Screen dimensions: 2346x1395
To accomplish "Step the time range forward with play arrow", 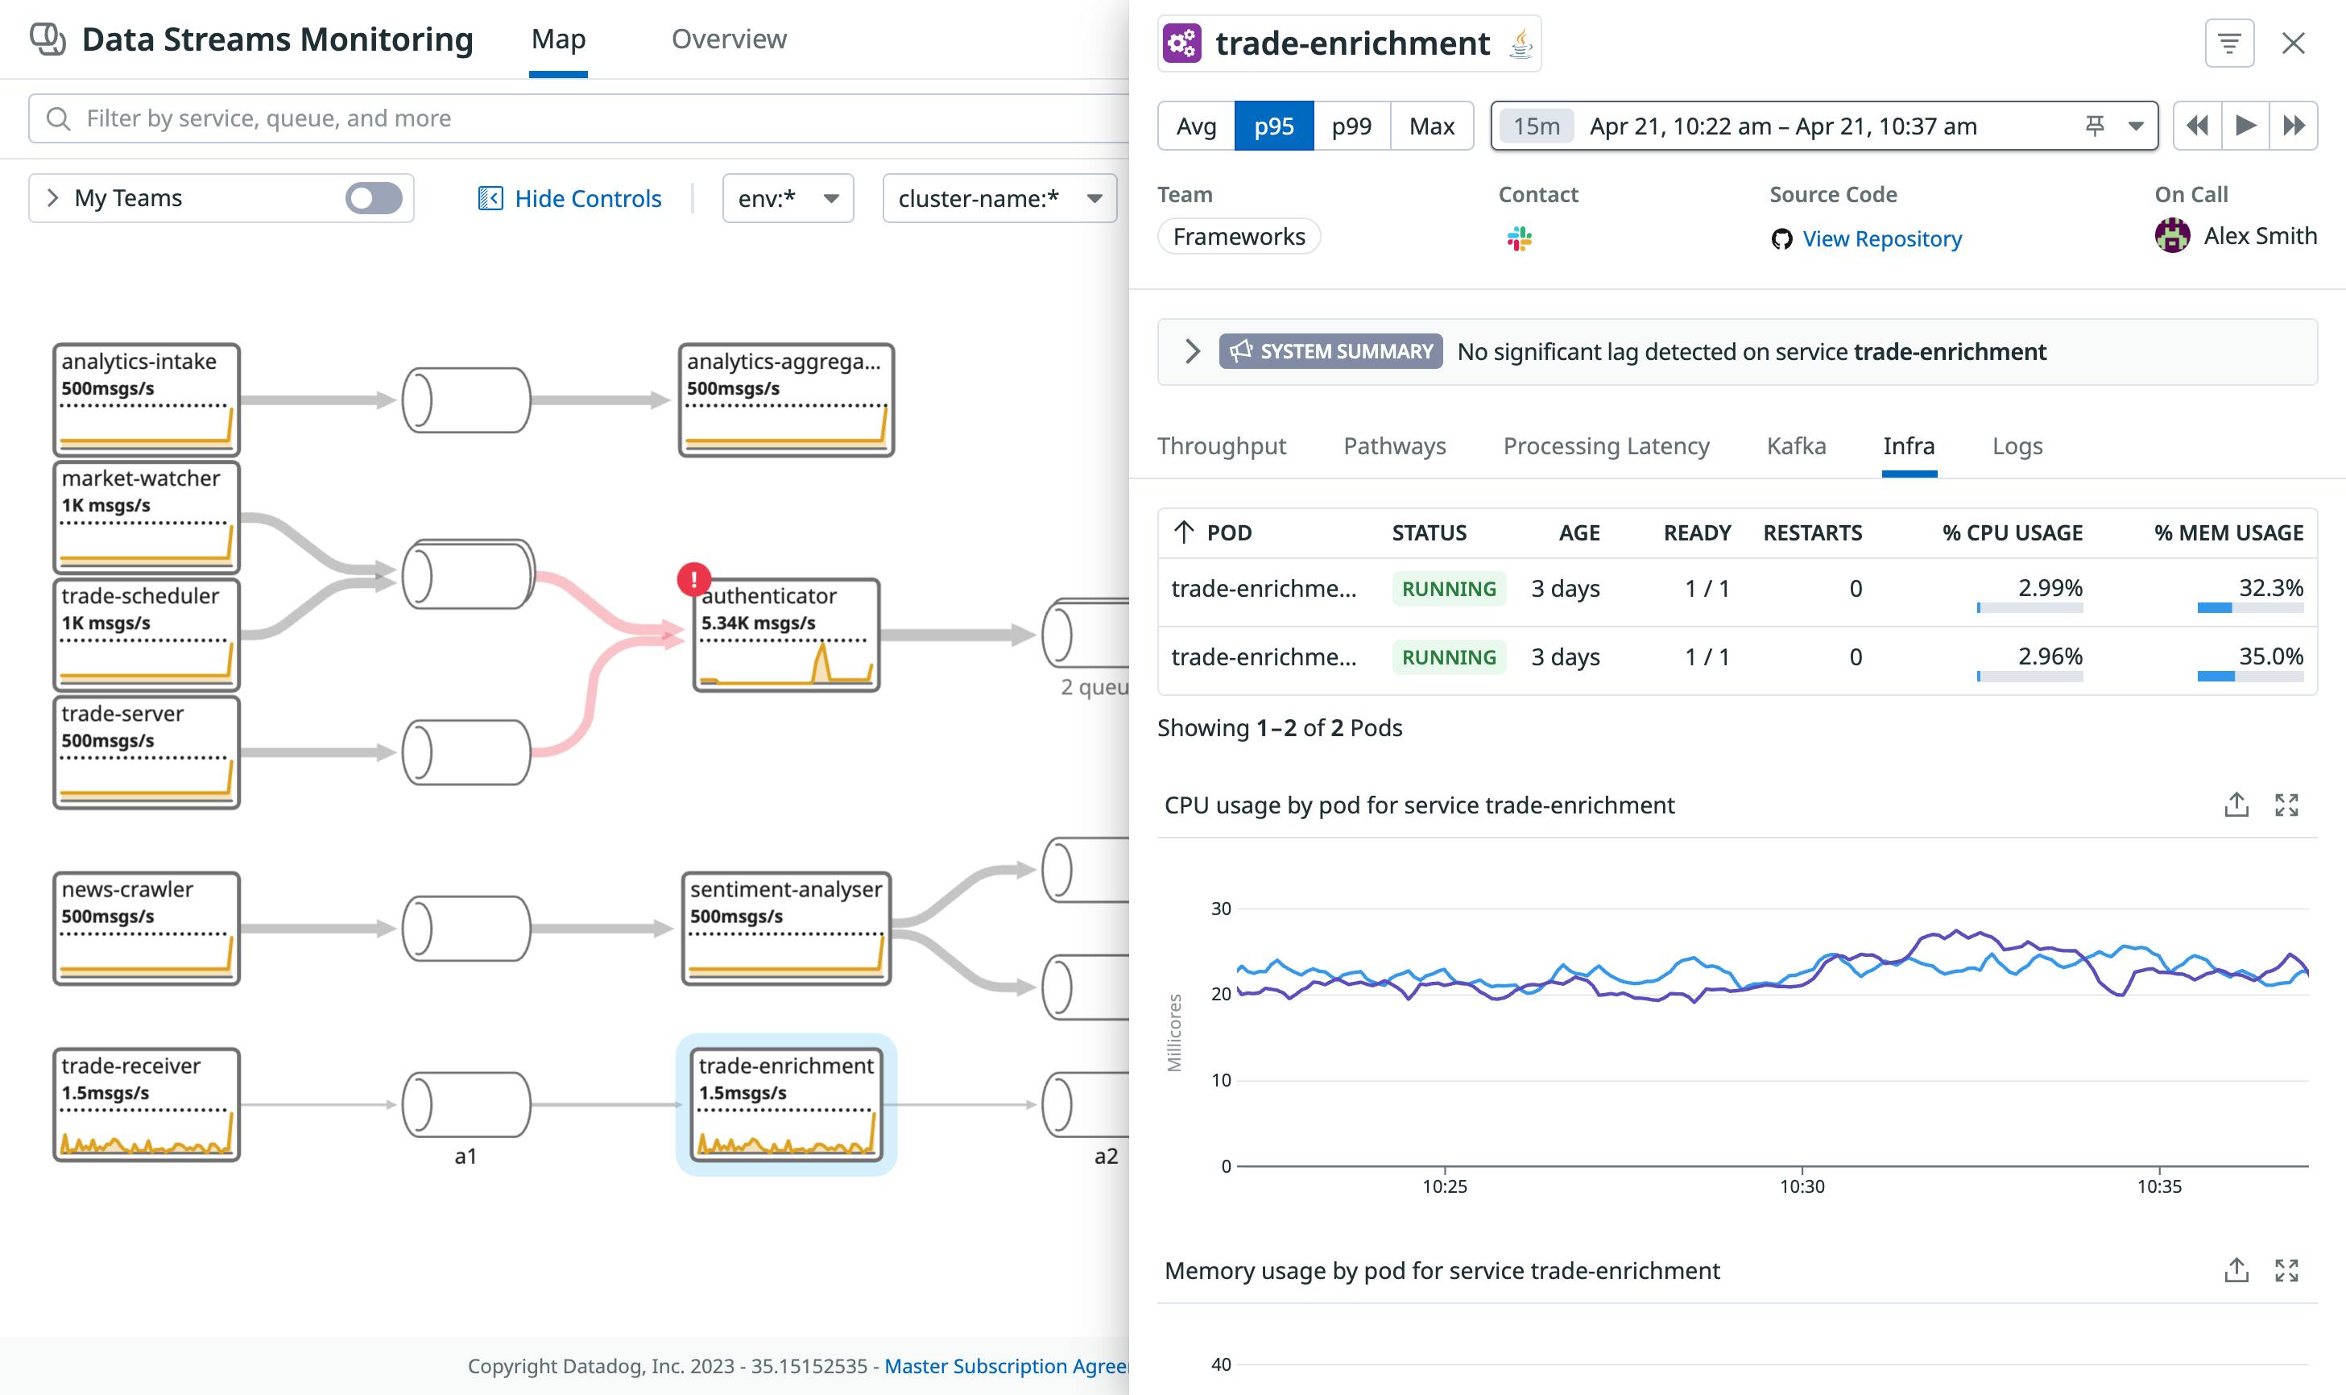I will tap(2245, 124).
